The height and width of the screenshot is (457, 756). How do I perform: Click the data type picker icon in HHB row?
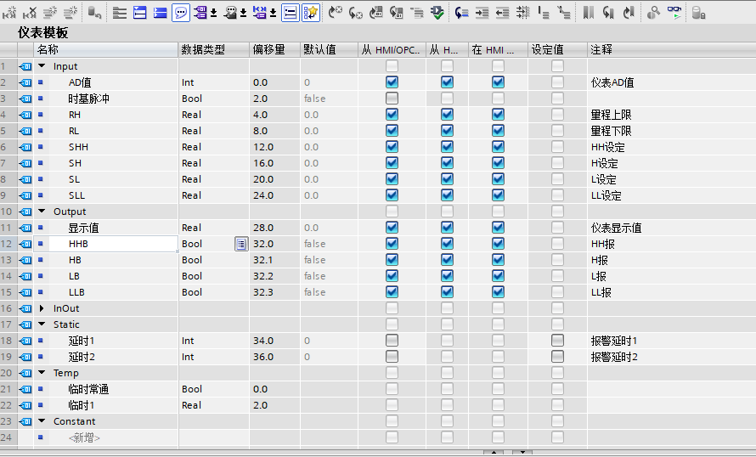tap(241, 244)
